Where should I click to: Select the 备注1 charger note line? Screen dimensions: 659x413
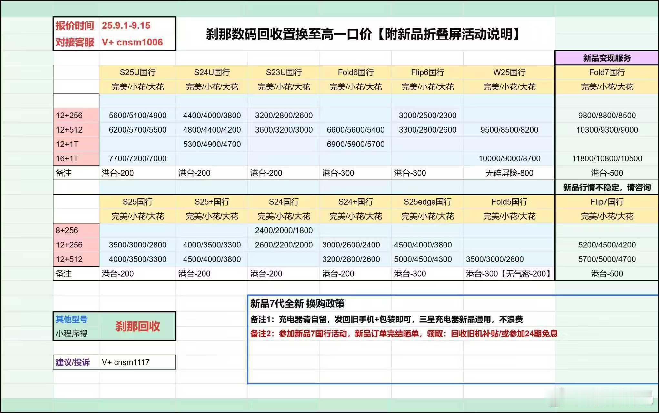(386, 319)
